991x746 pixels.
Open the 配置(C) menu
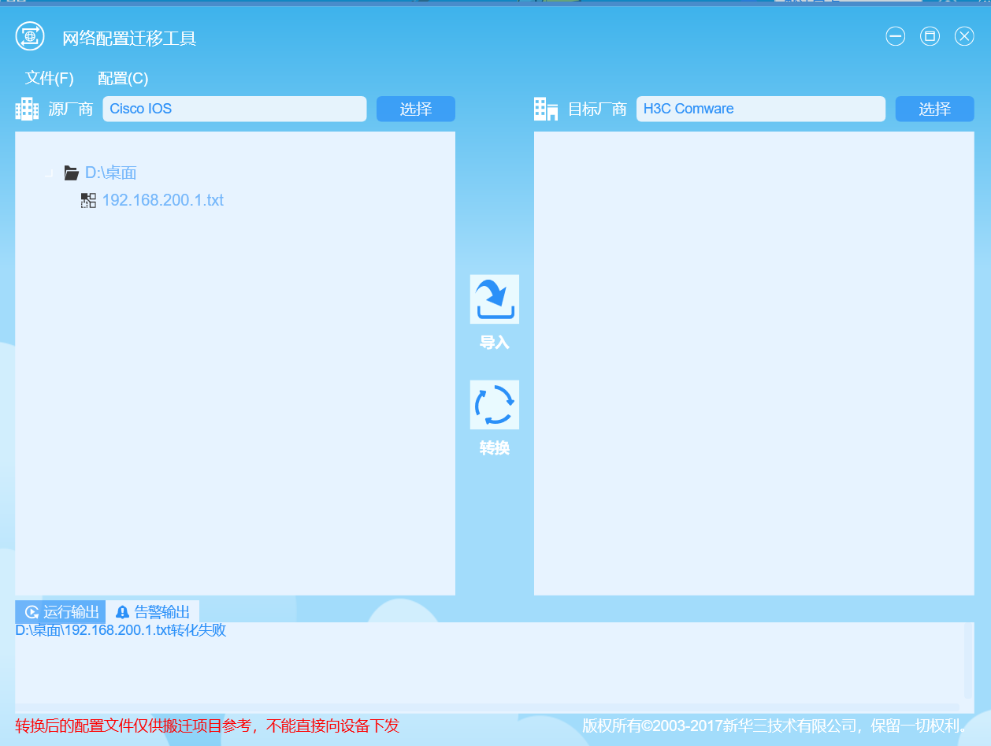[x=123, y=78]
